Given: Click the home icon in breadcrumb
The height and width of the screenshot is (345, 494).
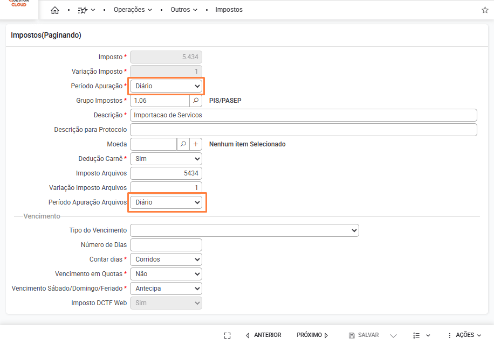Looking at the screenshot, I should click(x=54, y=10).
